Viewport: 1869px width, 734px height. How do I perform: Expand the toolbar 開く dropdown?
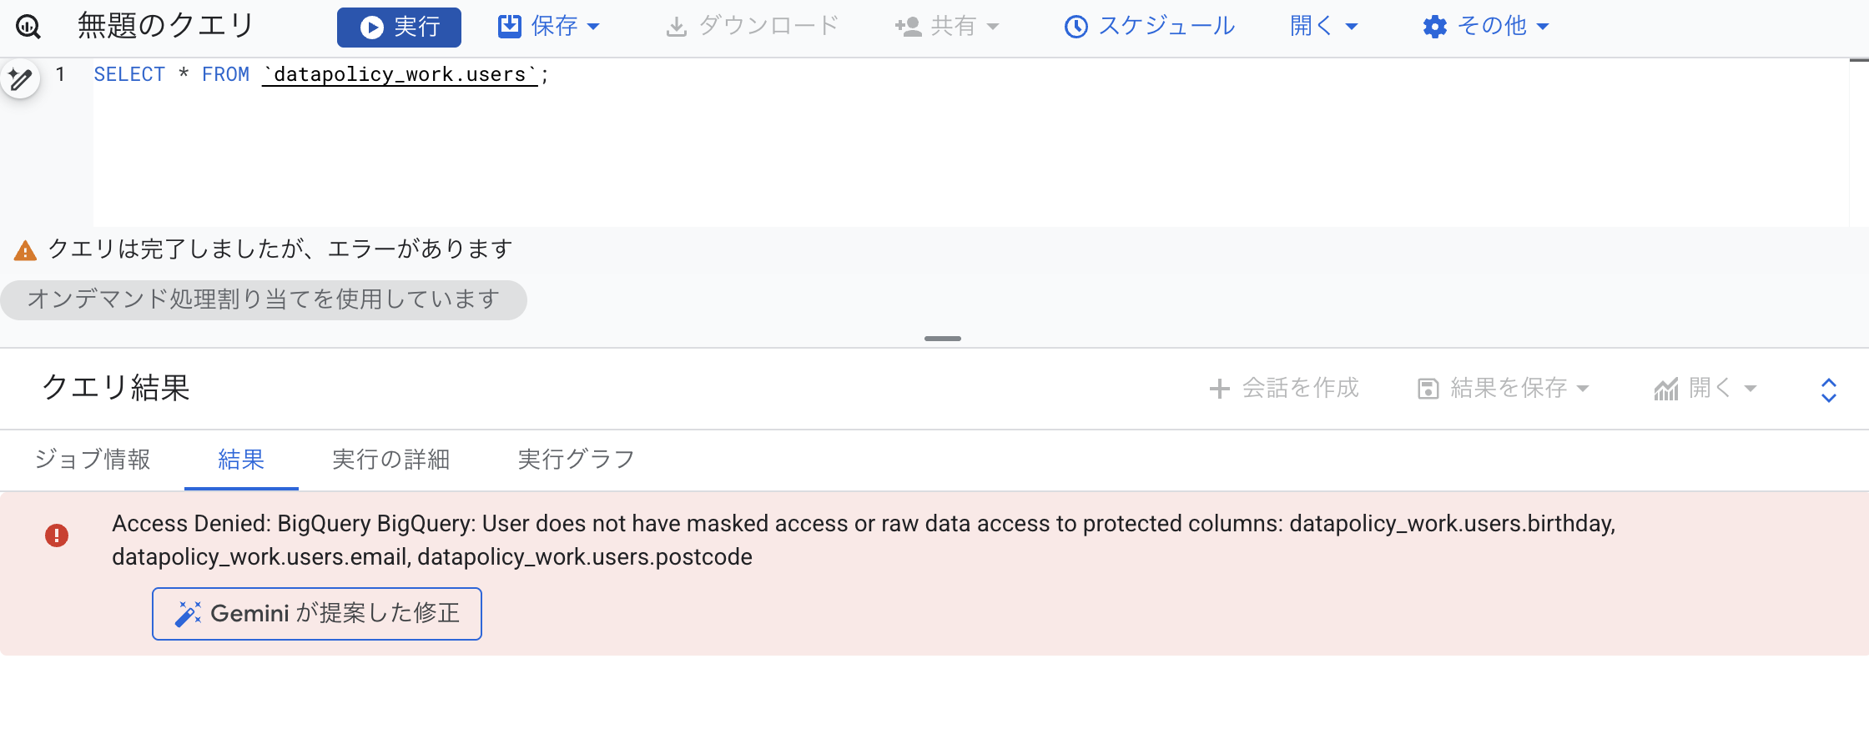[1324, 27]
